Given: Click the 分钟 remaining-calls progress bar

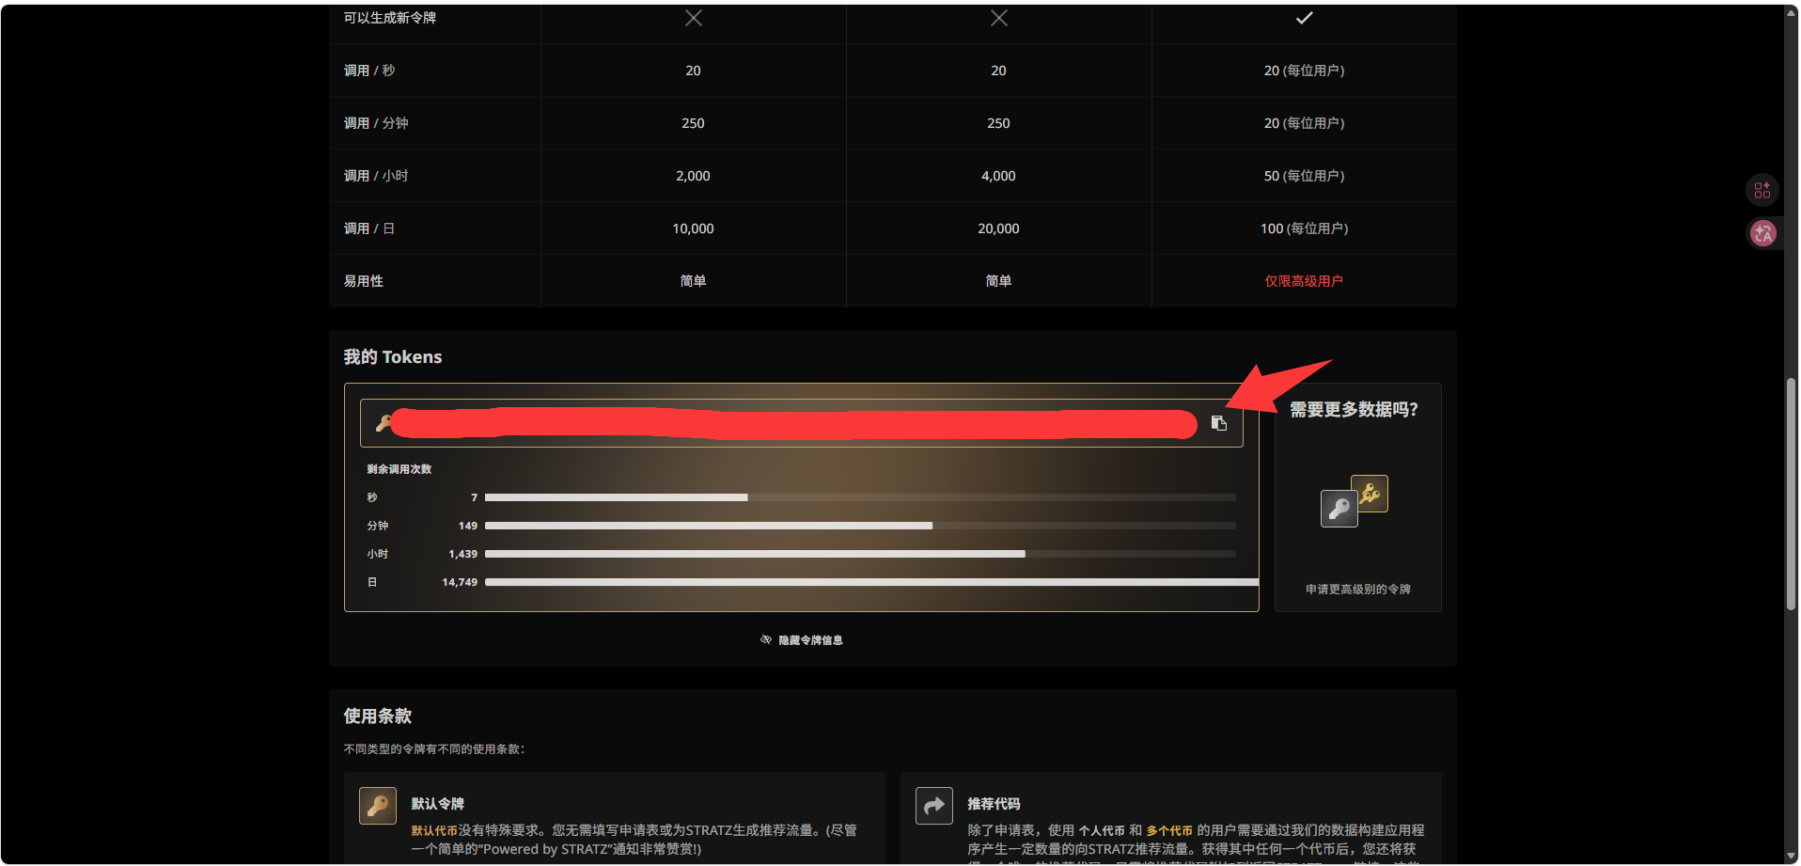Looking at the screenshot, I should [860, 526].
